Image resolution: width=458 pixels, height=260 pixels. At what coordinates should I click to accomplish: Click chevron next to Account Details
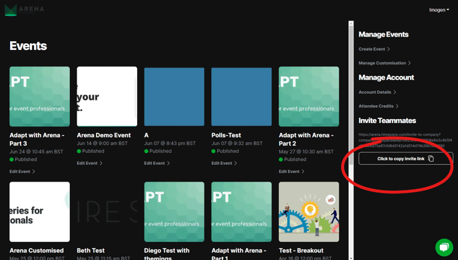395,92
